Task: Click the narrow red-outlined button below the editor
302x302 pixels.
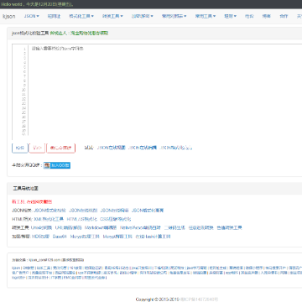Action: (x=37, y=148)
